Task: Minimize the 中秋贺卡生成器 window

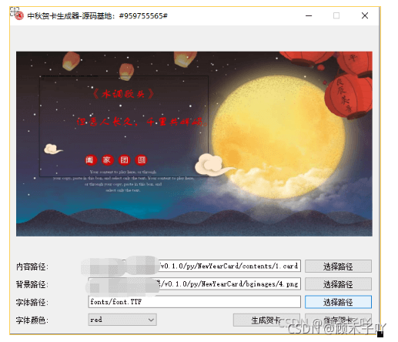Action: 309,16
